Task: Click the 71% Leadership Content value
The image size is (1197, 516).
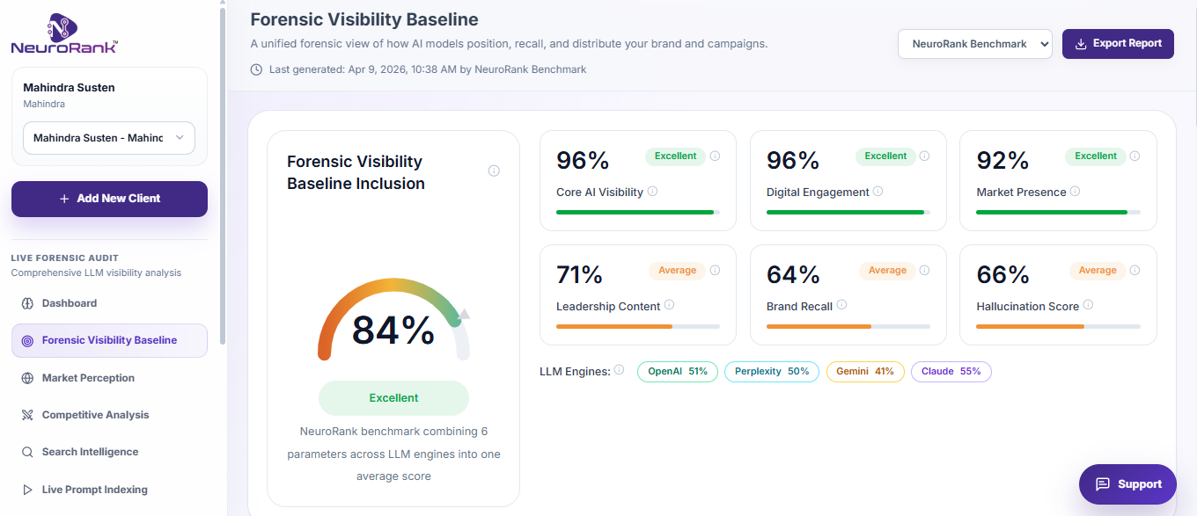Action: click(x=579, y=274)
